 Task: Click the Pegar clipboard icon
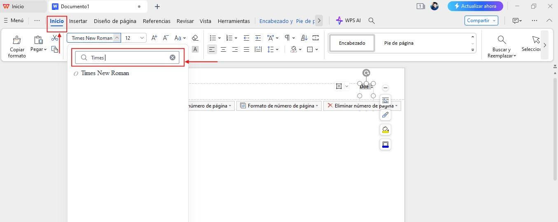38,40
